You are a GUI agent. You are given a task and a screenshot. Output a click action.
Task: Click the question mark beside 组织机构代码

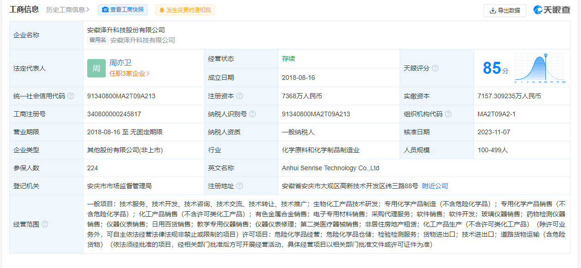tap(448, 114)
